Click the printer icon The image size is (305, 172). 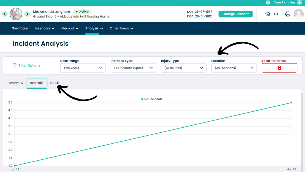pyautogui.click(x=288, y=14)
